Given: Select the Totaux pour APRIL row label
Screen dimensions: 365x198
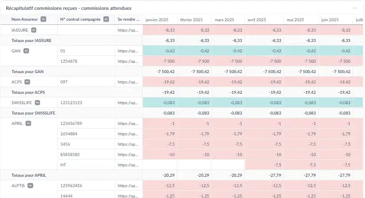Looking at the screenshot, I should pos(29,175).
